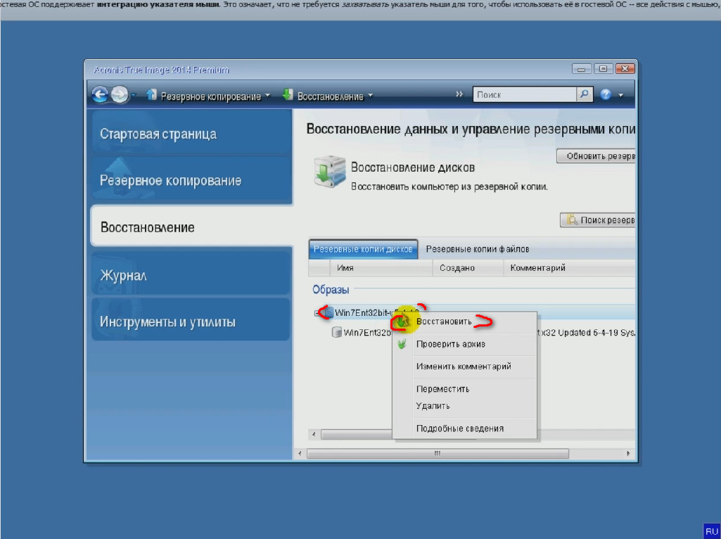This screenshot has width=721, height=539.
Task: Open Журнал in the left sidebar
Action: tap(191, 276)
